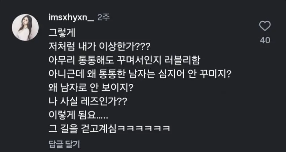Screen dimensions: 286x152
Task: Open imsxhyxn_ profile picture
Action: tap(25, 27)
